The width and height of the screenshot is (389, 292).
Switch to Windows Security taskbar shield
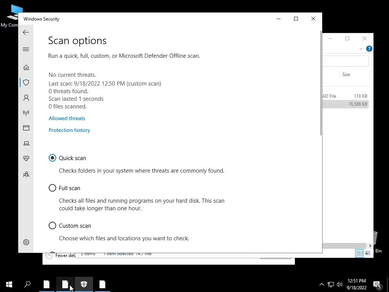(84, 284)
